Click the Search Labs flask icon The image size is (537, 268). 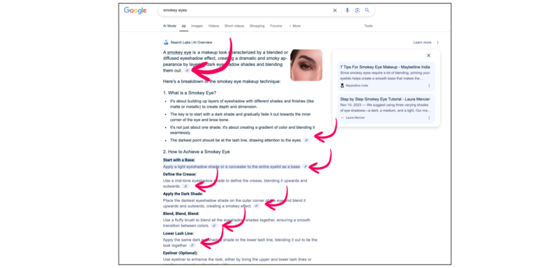[x=166, y=42]
